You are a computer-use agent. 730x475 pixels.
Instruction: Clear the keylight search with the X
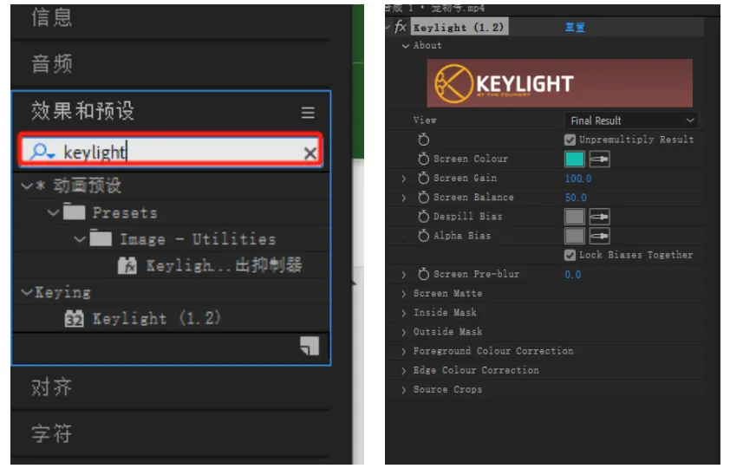pyautogui.click(x=310, y=153)
